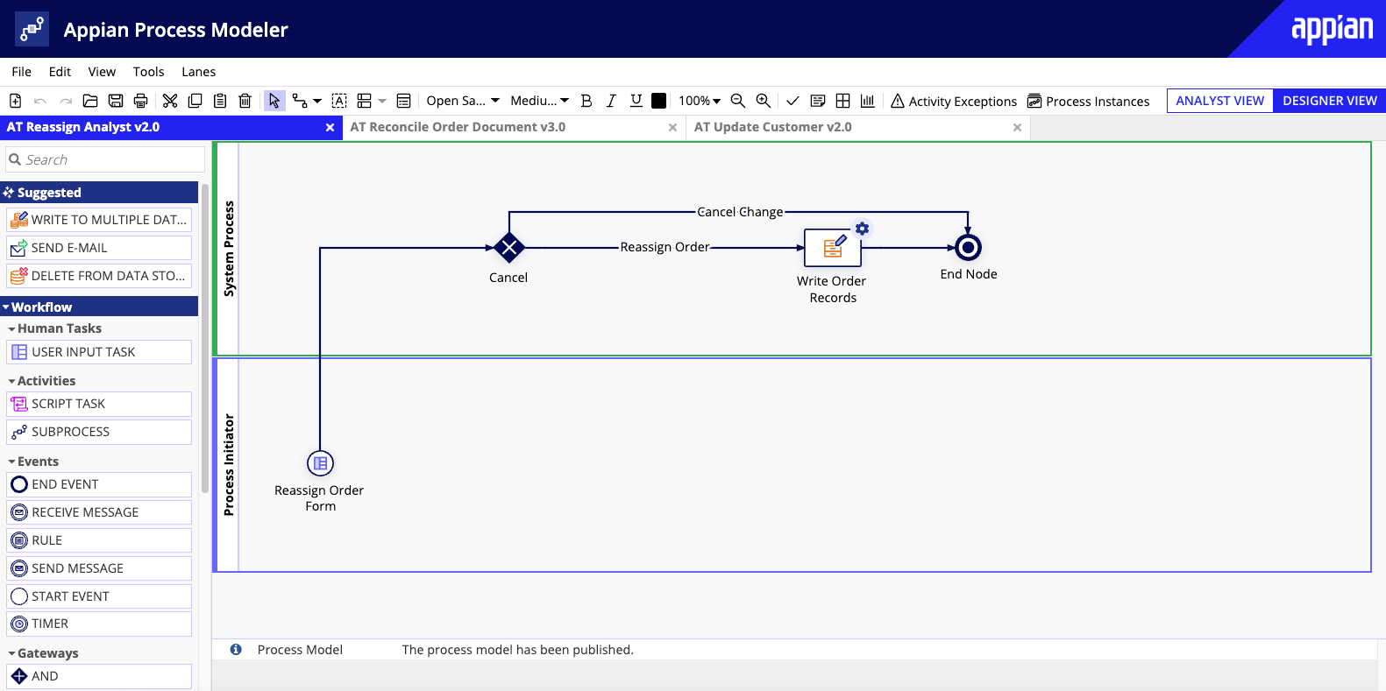Open the comment notes toolbar icon
The image size is (1386, 691).
(818, 101)
